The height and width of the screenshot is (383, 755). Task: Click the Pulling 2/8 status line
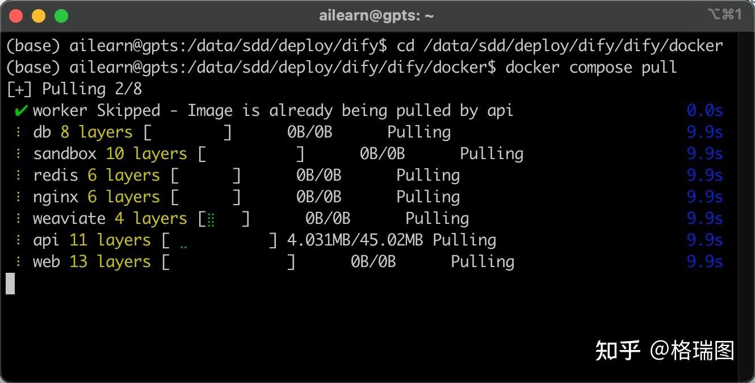tap(74, 89)
